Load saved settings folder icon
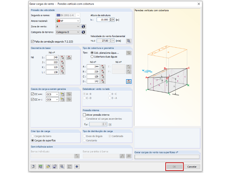231x173 pixels. point(48,167)
